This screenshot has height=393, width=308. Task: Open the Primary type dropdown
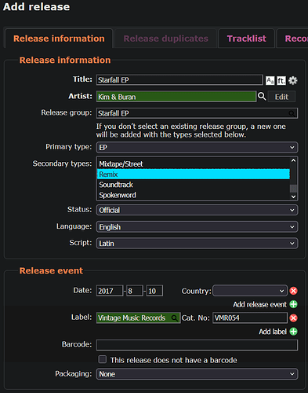pyautogui.click(x=197, y=148)
